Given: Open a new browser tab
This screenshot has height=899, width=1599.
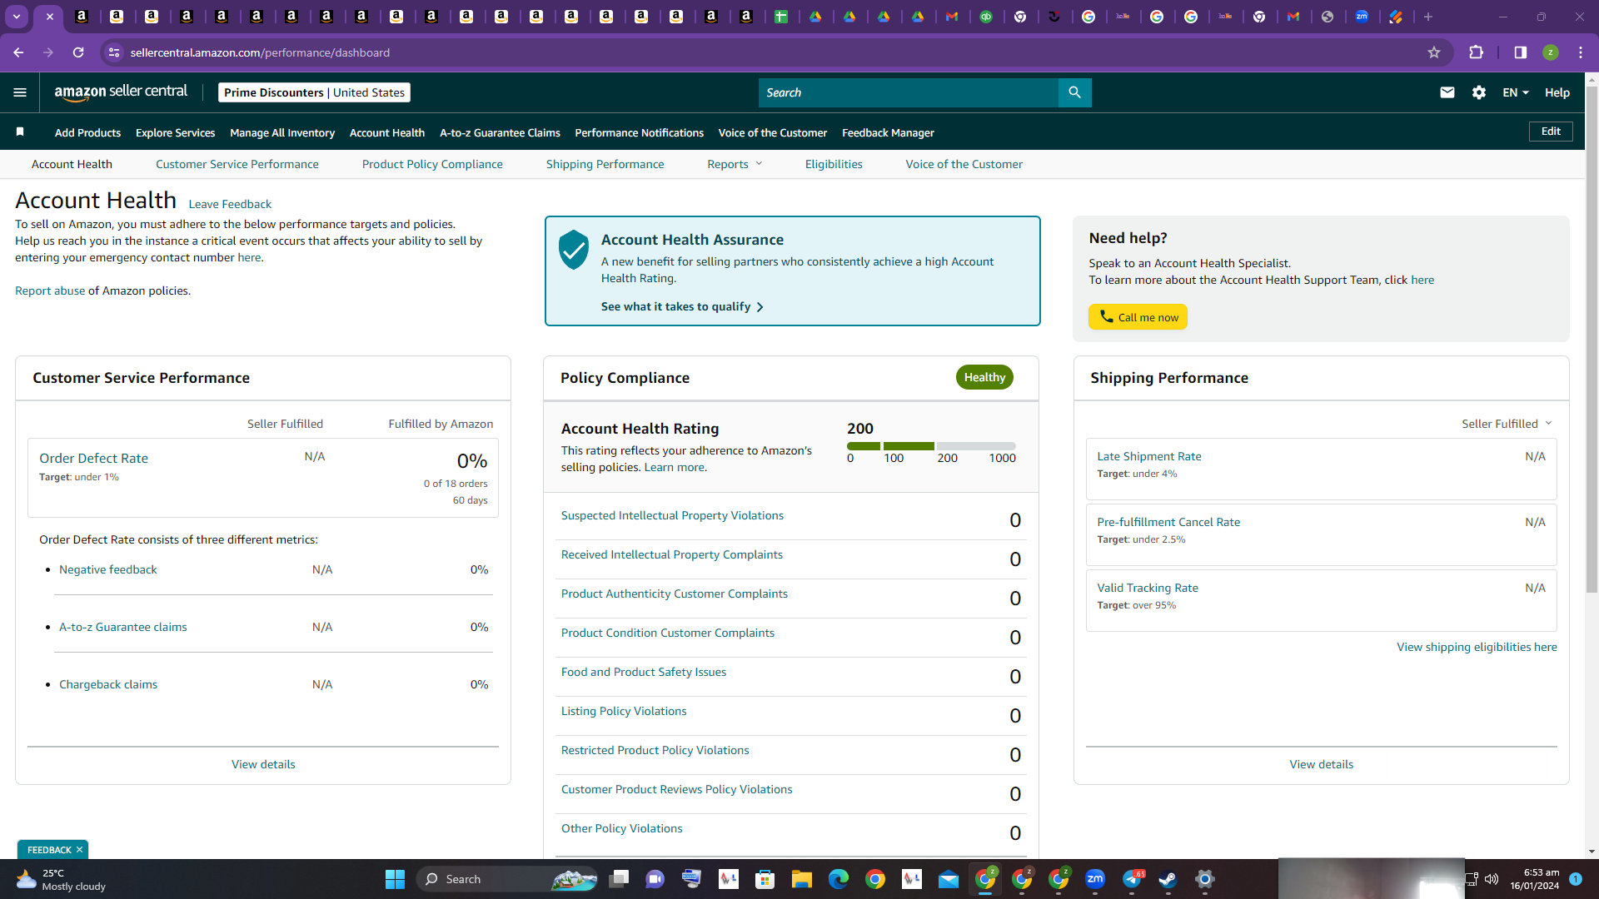Looking at the screenshot, I should 1428,17.
